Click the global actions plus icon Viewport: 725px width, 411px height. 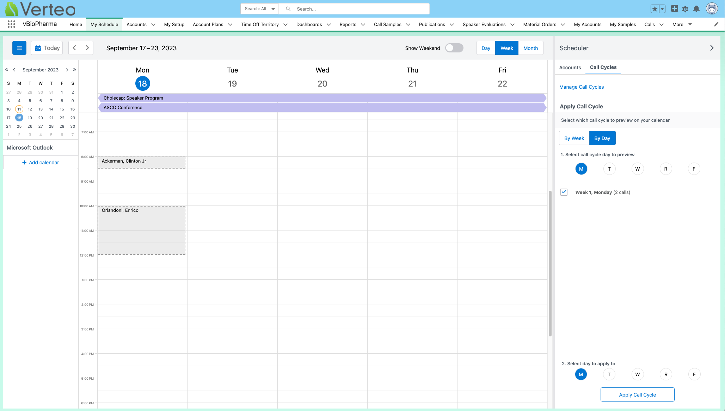674,9
